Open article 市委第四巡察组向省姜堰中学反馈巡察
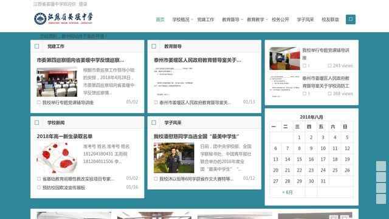The image size is (389, 219). pos(80,60)
